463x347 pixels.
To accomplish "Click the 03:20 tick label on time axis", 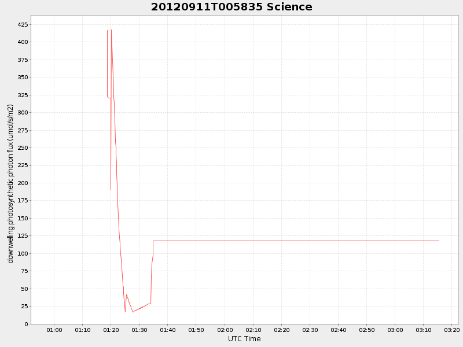I will pos(452,330).
